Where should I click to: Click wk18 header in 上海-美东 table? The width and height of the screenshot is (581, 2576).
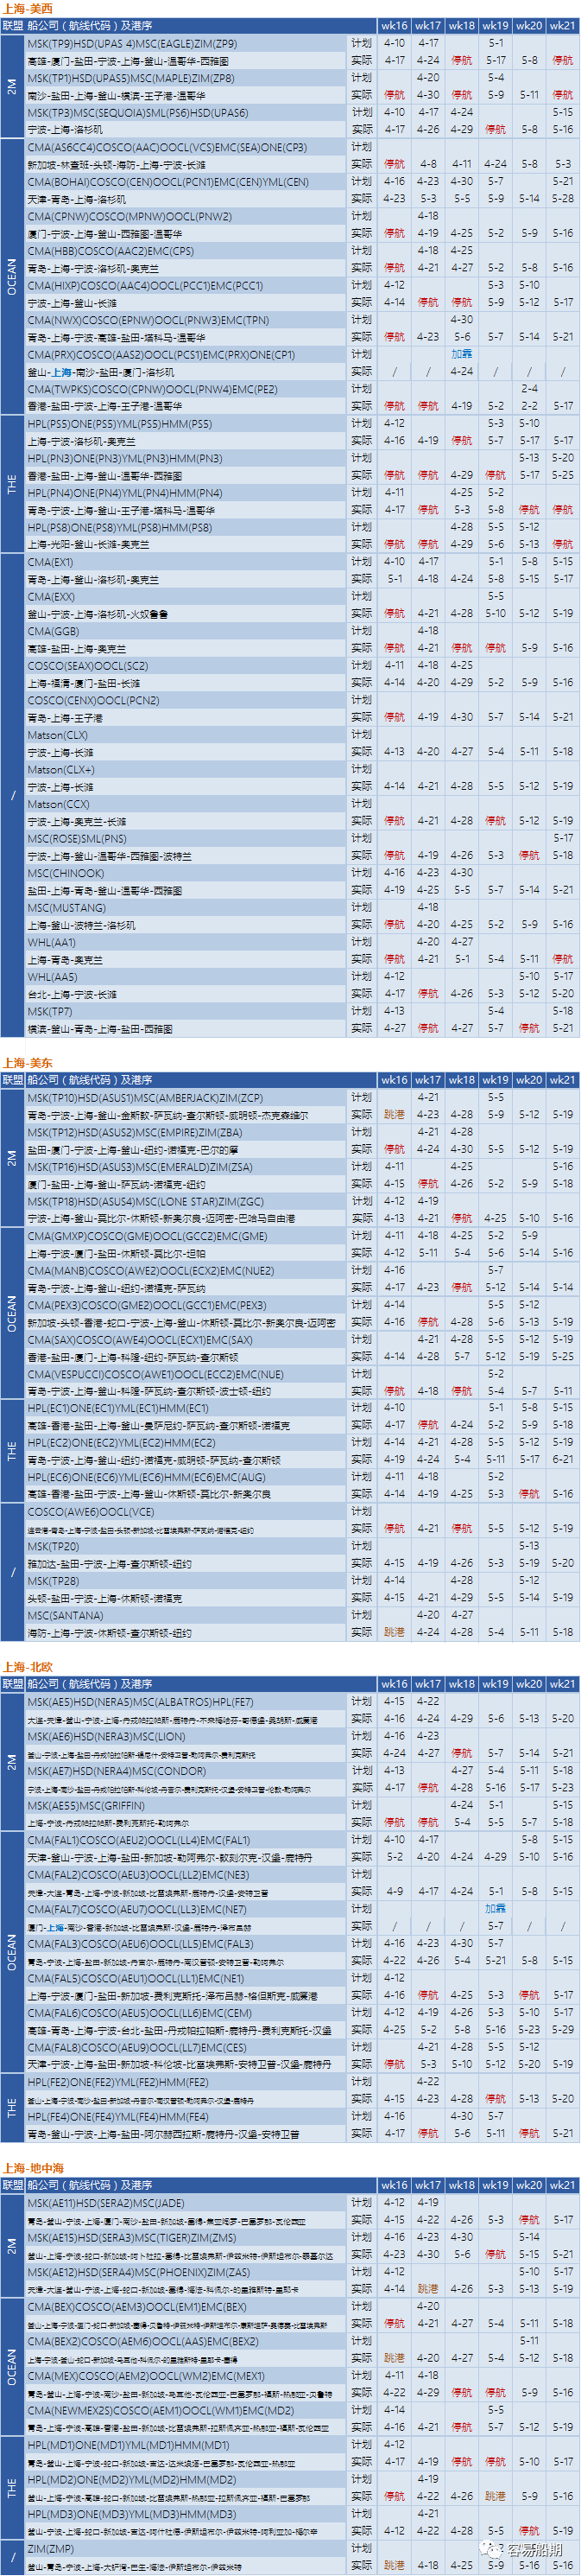point(461,1079)
